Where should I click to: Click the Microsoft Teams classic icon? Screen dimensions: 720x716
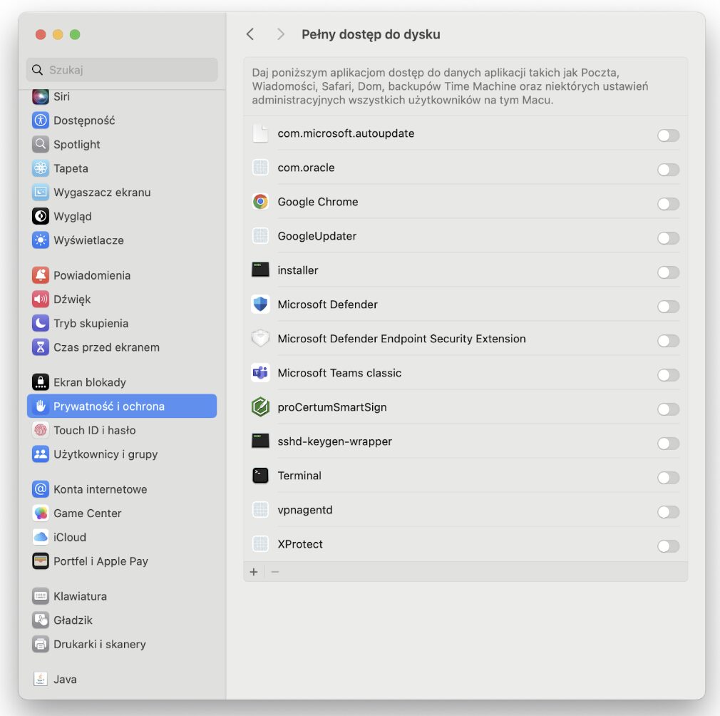click(260, 372)
